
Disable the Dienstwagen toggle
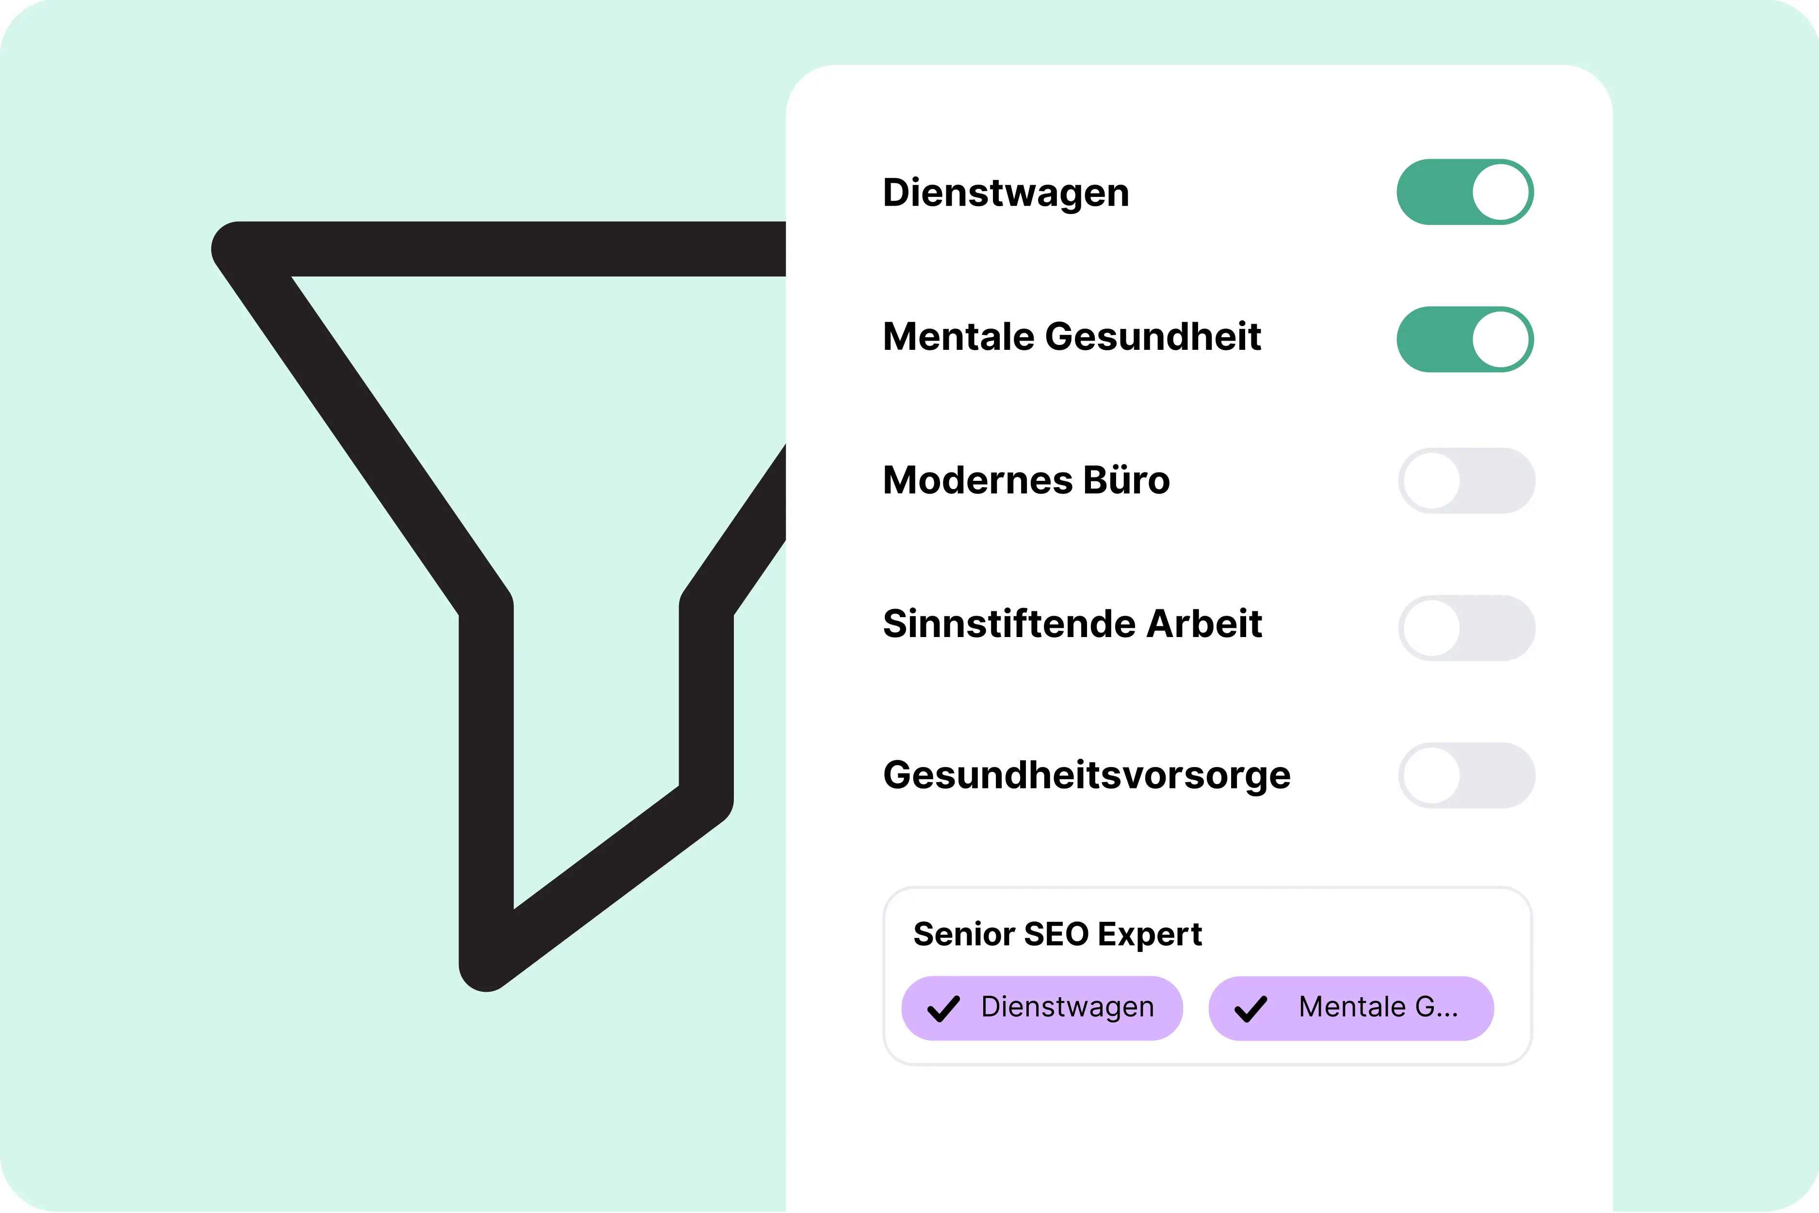point(1465,193)
